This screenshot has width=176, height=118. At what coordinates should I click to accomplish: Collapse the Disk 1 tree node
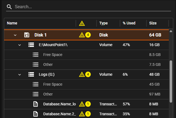tap(15, 35)
